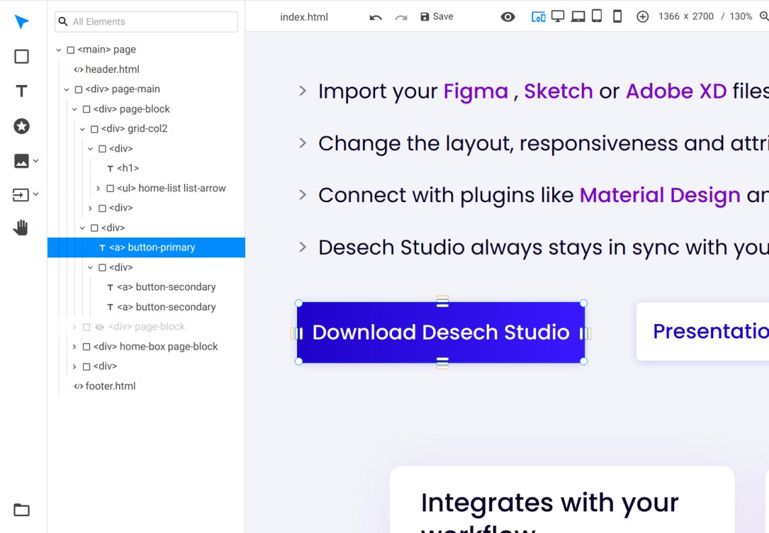Click the Presentation button on canvas
Image resolution: width=769 pixels, height=533 pixels.
[703, 332]
